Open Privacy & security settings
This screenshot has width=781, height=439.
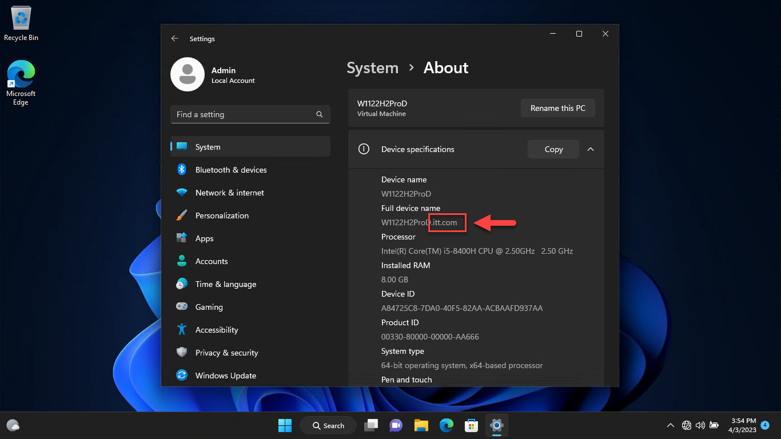pos(227,353)
